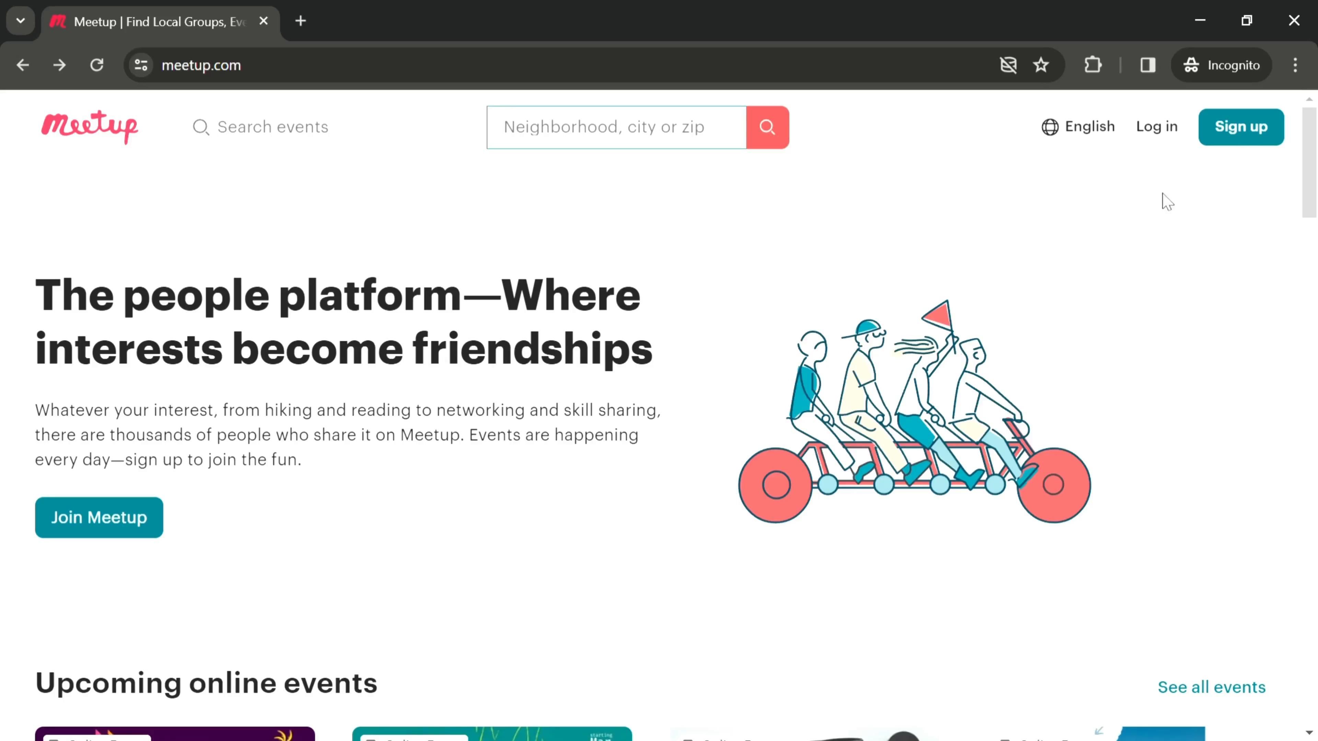Expand browser tab list dropdown

pyautogui.click(x=20, y=20)
